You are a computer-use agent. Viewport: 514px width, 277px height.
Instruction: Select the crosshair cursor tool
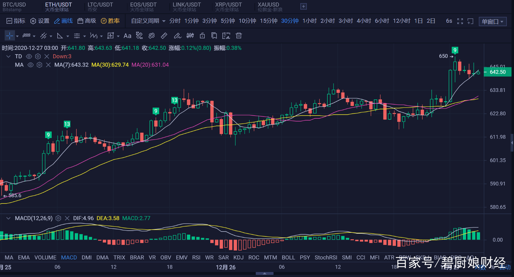coord(10,36)
